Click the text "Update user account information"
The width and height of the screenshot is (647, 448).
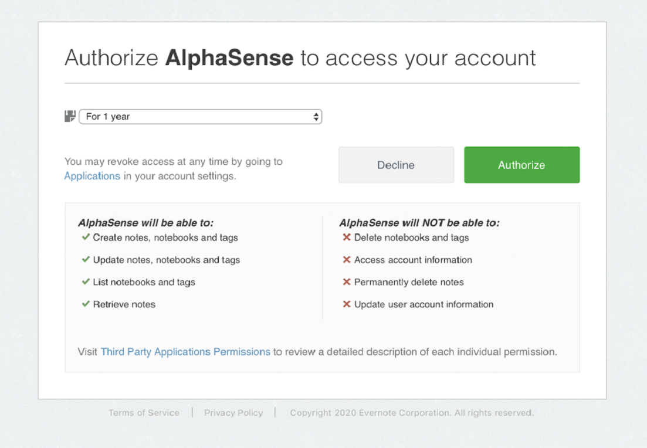(x=424, y=304)
